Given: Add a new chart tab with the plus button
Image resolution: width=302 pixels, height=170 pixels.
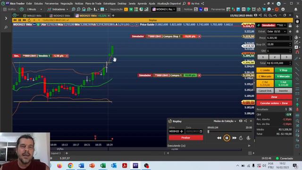Looking at the screenshot, I should (113, 16).
